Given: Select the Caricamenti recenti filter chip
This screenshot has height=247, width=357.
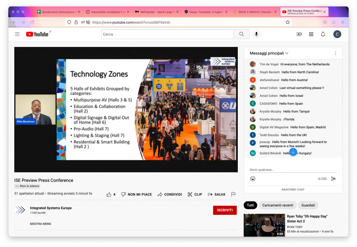Looking at the screenshot, I should coord(278,205).
